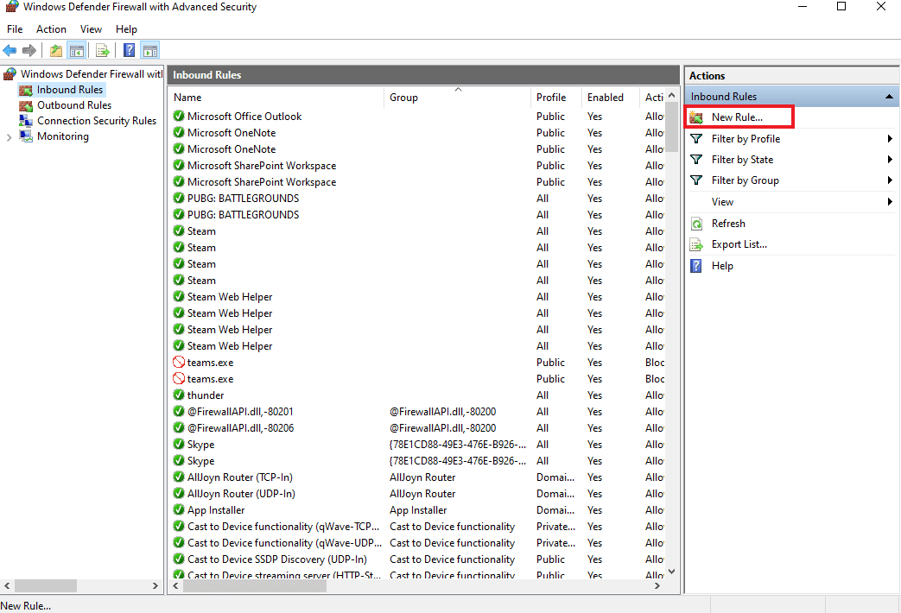Click Filter by Group action
Screen dimensions: 901x613
pyautogui.click(x=746, y=181)
